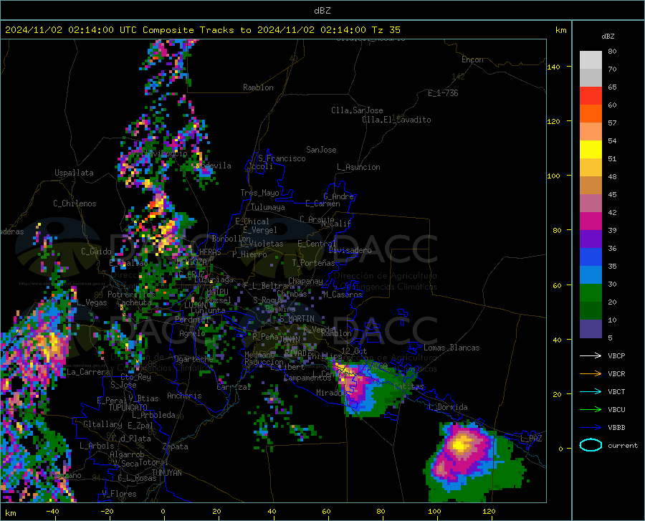Click the green VBCU arrow legend icon
The image size is (645, 521).
click(x=591, y=410)
